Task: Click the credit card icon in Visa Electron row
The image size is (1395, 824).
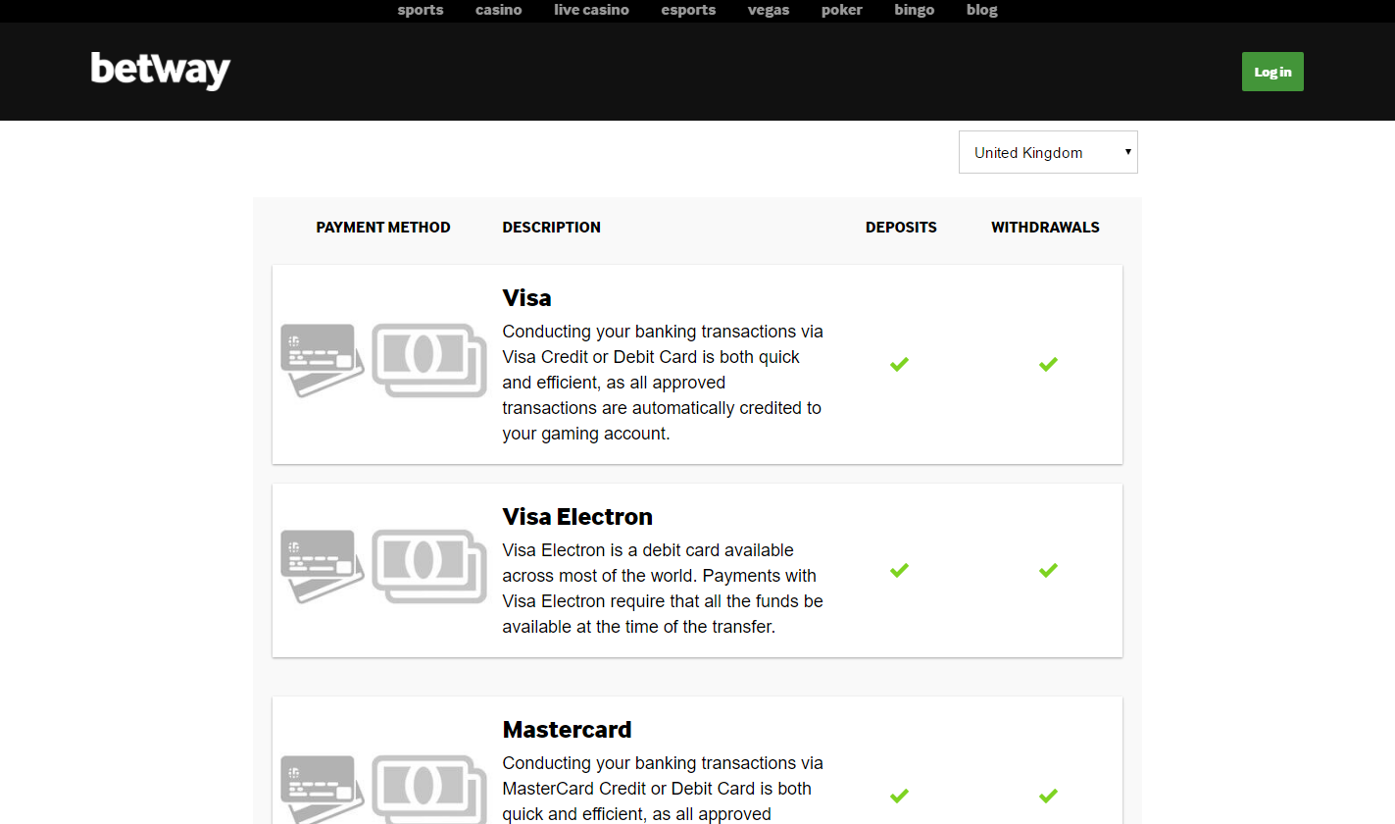Action: [323, 566]
